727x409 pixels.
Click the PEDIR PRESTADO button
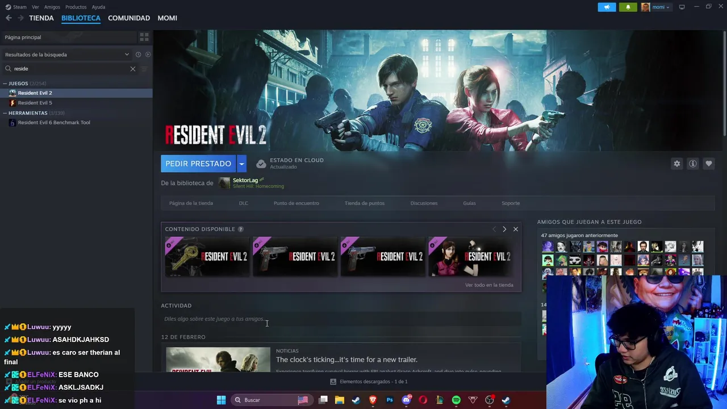[x=198, y=164]
